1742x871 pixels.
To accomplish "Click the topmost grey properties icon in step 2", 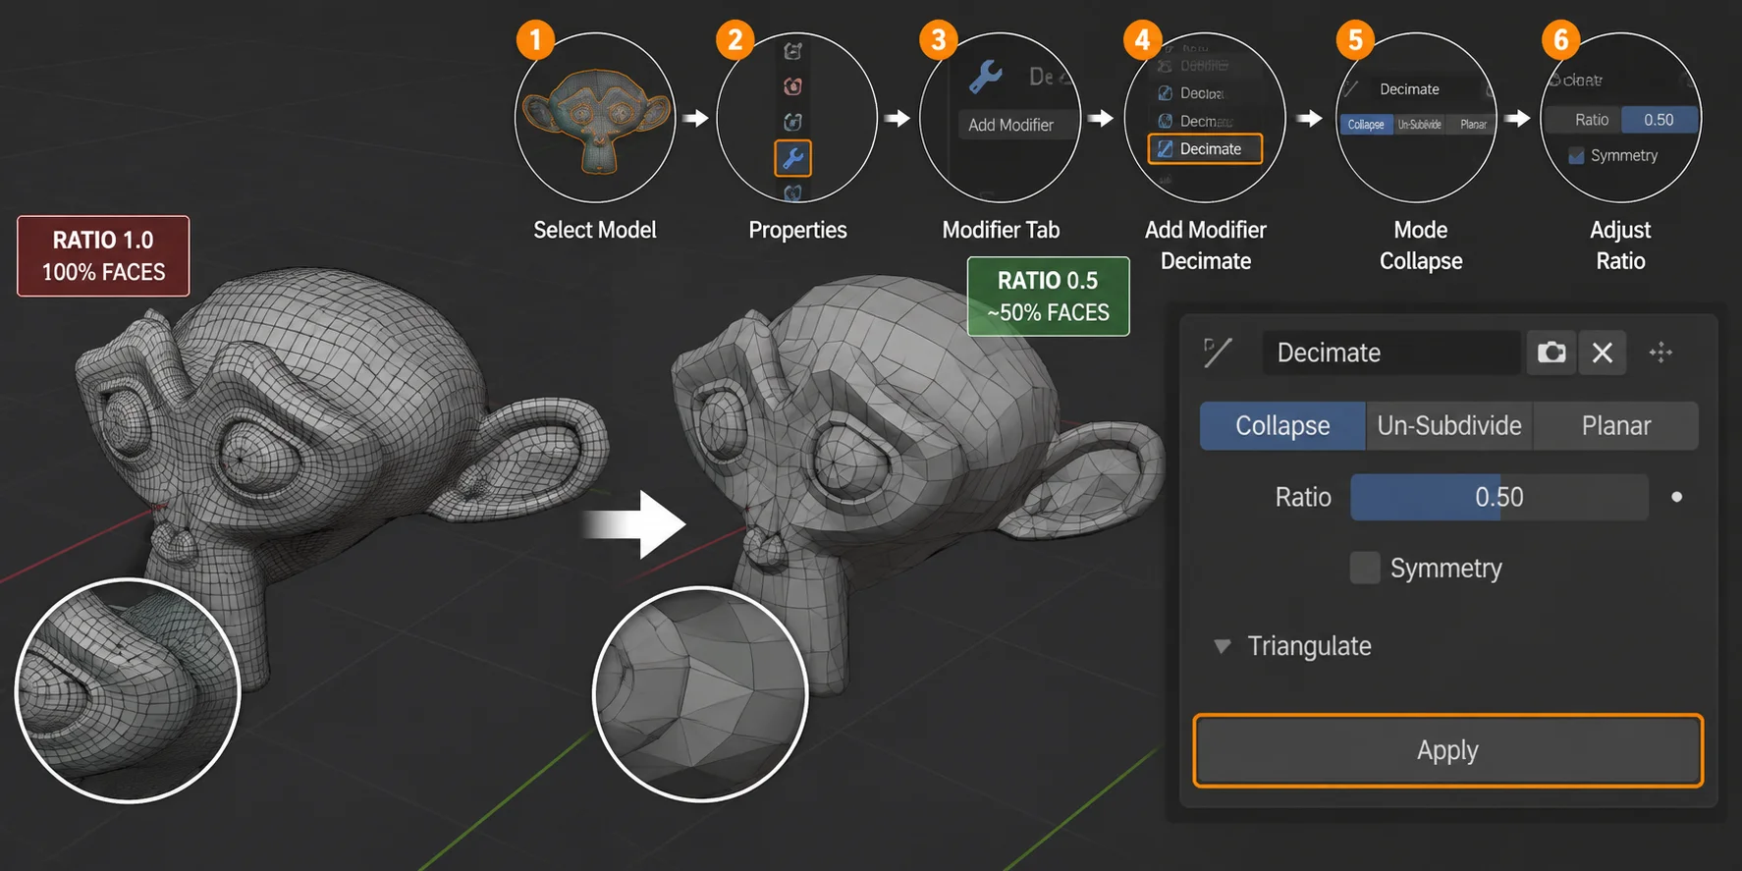I will 792,51.
